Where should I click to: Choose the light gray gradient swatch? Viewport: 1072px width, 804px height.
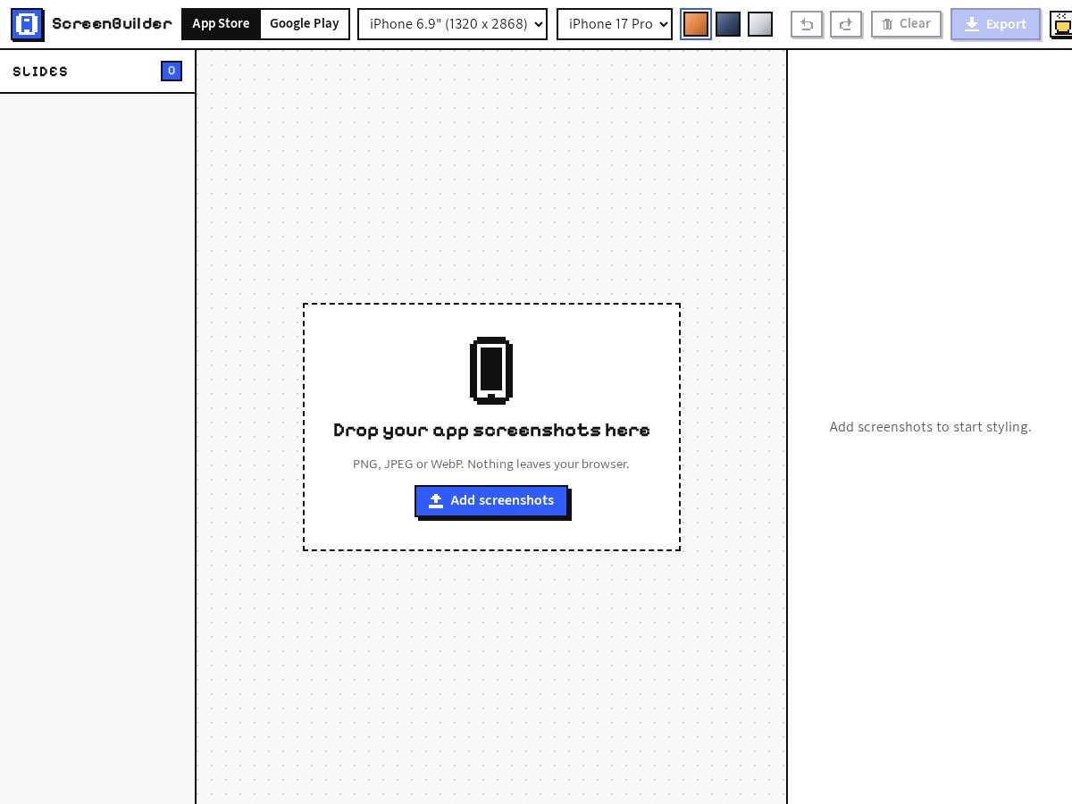[x=760, y=24]
